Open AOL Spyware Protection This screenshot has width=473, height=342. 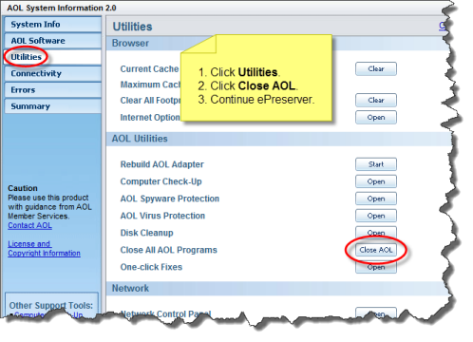(x=376, y=199)
